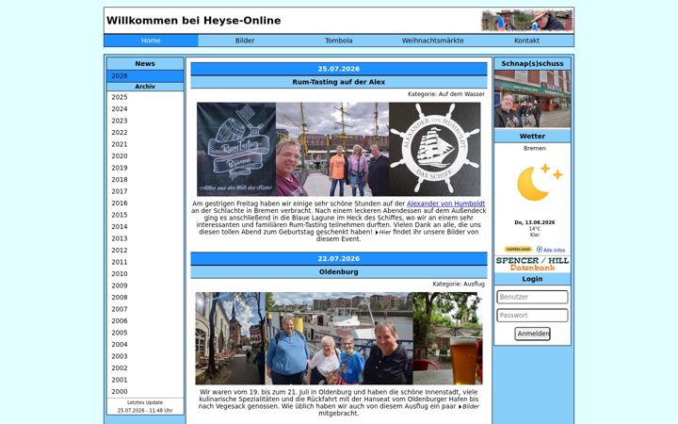This screenshot has width=678, height=424.
Task: Open archive year 2017
Action: (x=145, y=191)
